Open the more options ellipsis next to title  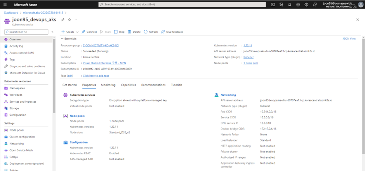coord(76,20)
